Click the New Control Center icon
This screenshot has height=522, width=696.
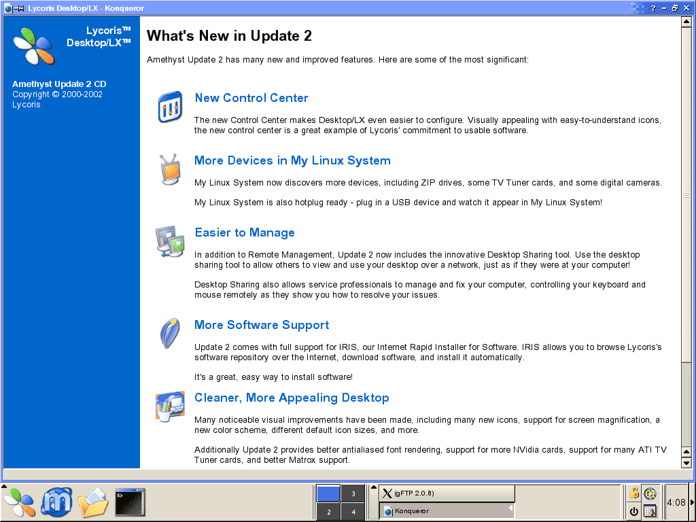(x=170, y=107)
